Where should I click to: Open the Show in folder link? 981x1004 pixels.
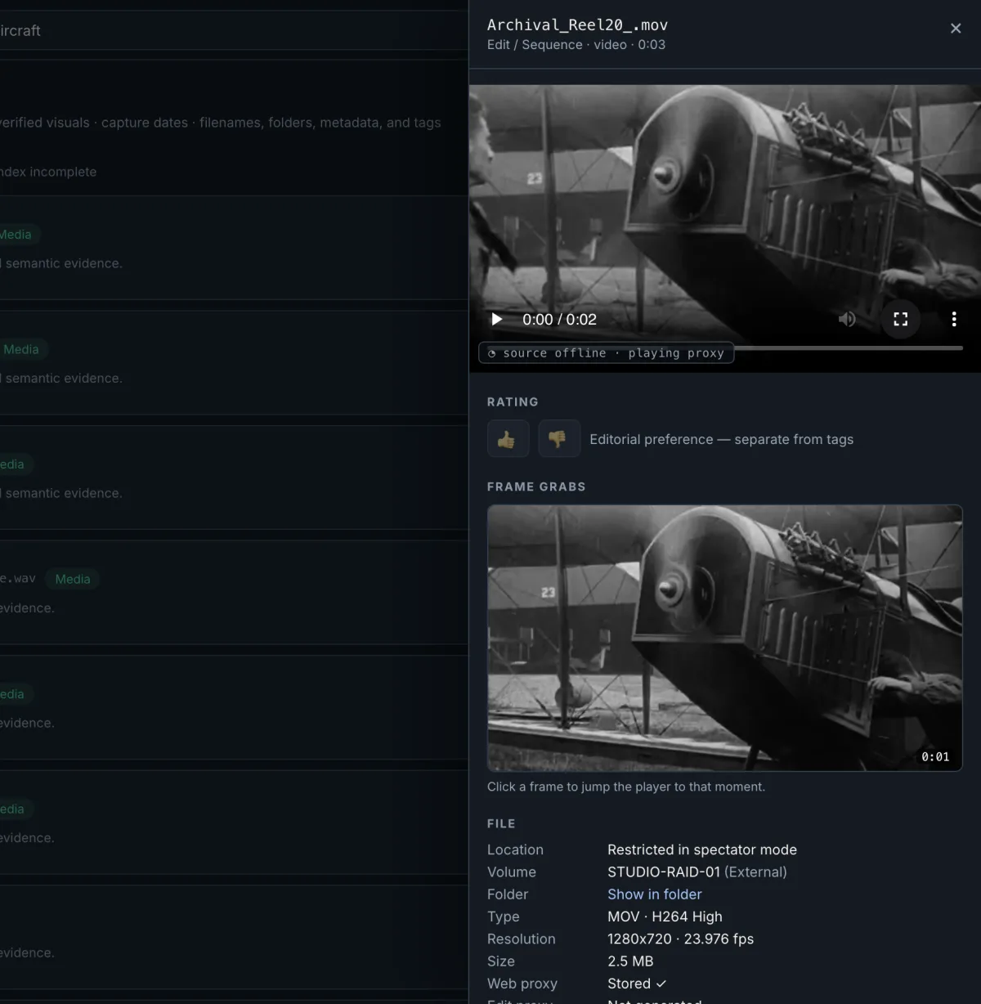coord(655,894)
